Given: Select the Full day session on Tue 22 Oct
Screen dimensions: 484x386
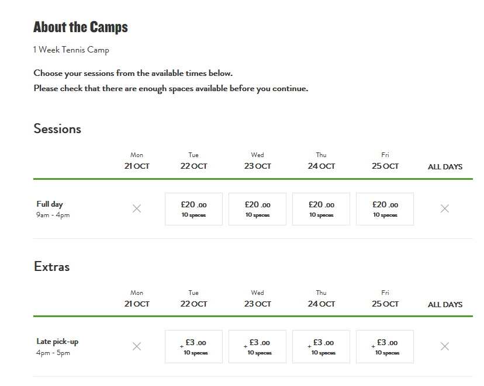Looking at the screenshot, I should [x=193, y=209].
